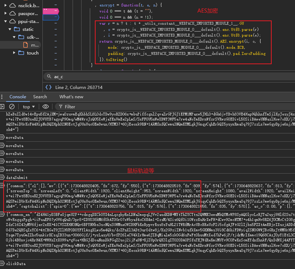Open the What's new tab
Screen dimensions: 295x269
(x=71, y=97)
